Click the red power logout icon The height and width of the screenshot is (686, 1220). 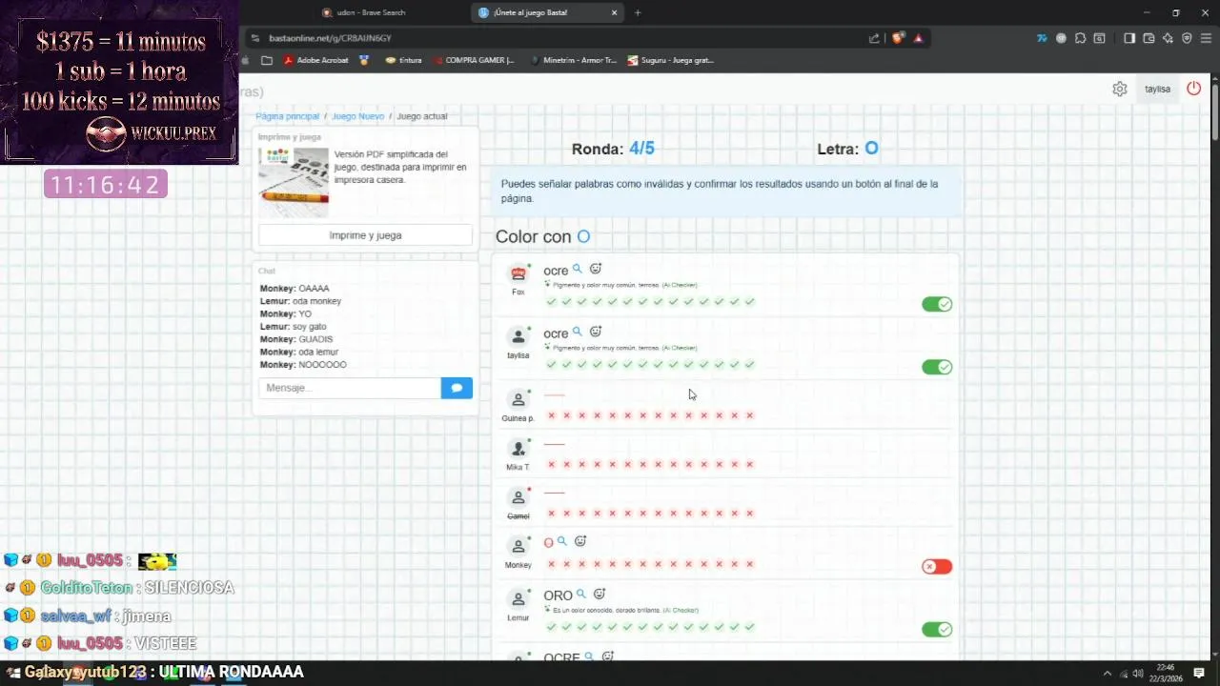tap(1193, 89)
